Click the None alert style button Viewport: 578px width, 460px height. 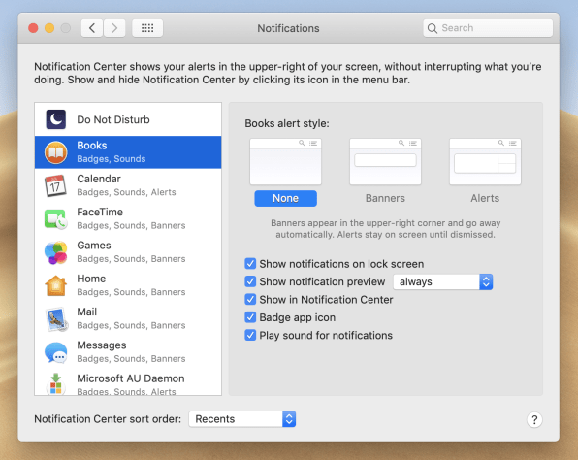[x=285, y=198]
